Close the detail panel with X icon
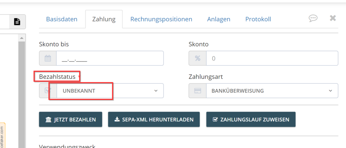346x148 pixels. (x=333, y=18)
